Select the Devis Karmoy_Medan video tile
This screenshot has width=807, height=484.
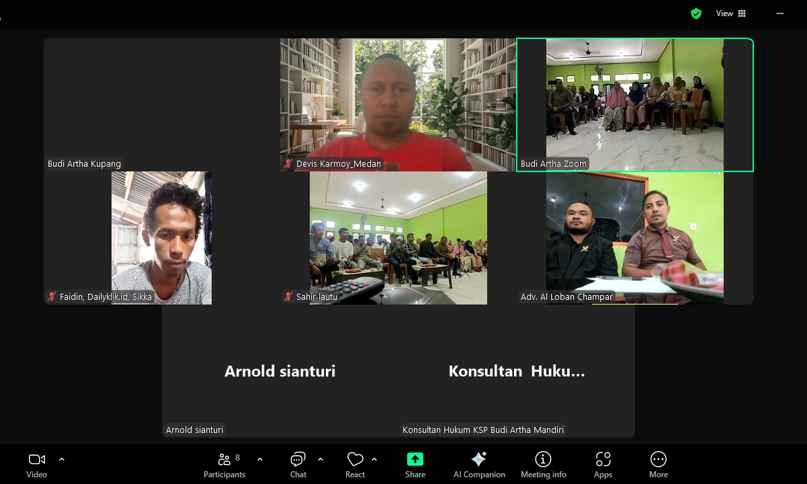tap(398, 104)
